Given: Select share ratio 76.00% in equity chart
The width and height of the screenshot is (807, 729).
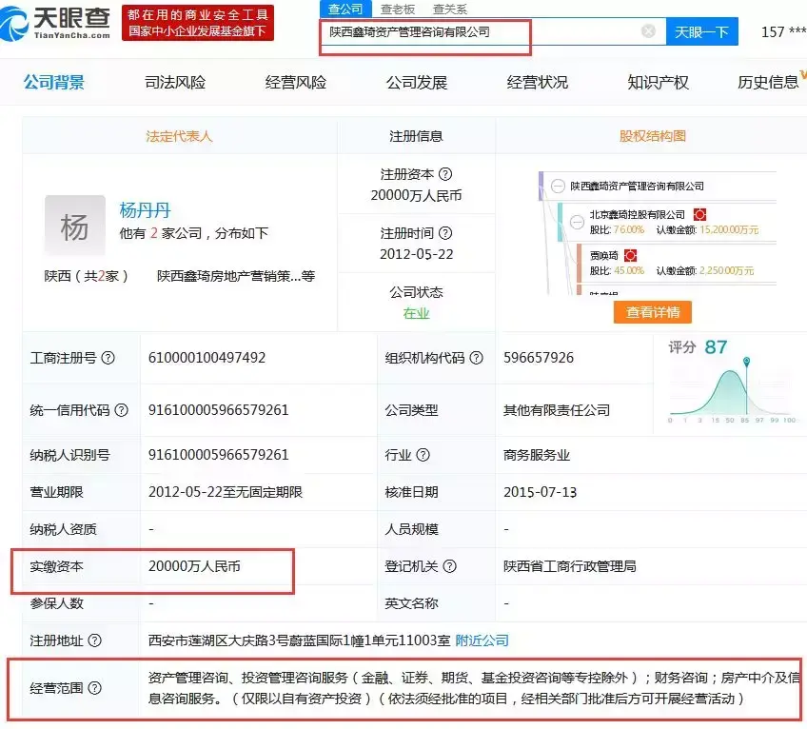Looking at the screenshot, I should click(x=629, y=229).
